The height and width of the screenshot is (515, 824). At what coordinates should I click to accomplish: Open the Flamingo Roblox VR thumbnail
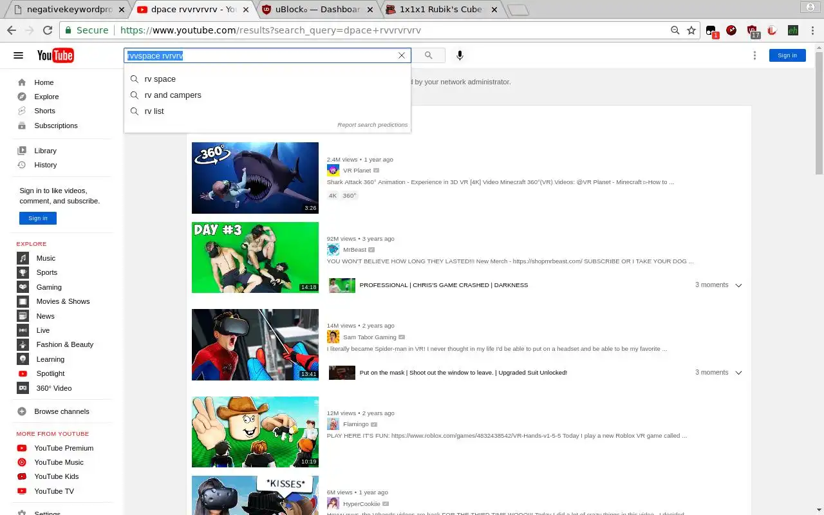(255, 432)
